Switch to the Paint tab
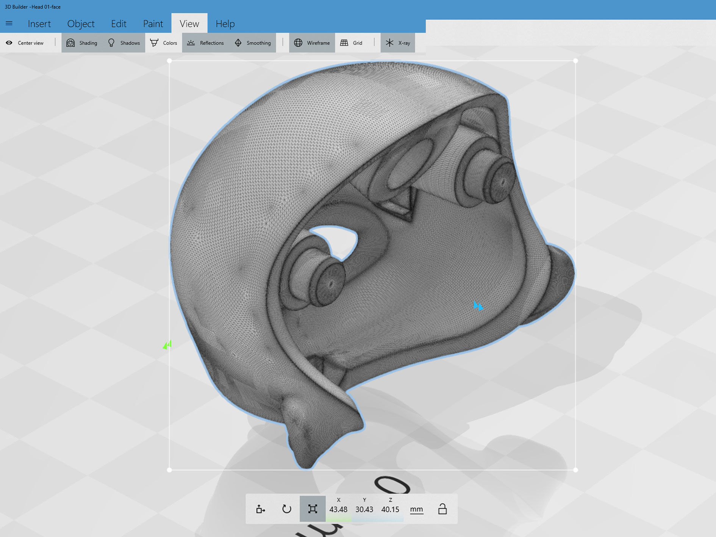The image size is (716, 537). click(153, 23)
